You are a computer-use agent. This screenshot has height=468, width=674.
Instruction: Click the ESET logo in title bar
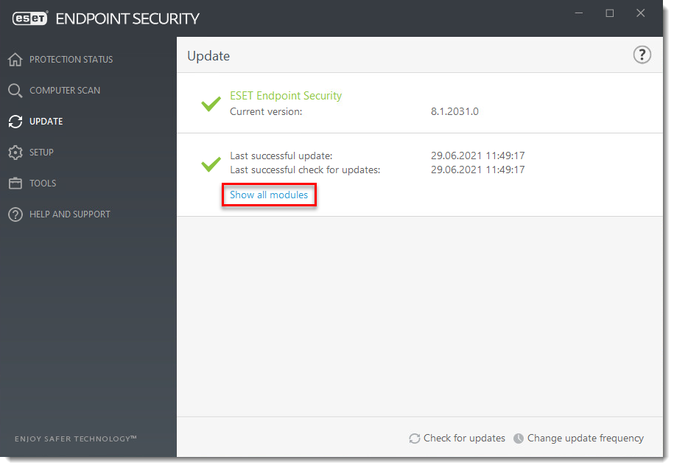pos(31,18)
